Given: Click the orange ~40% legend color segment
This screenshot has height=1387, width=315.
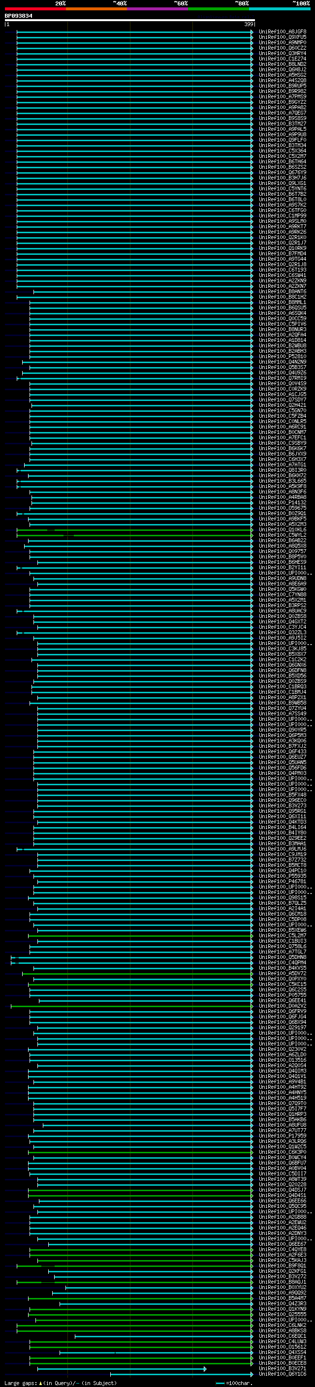Looking at the screenshot, I should coord(96,9).
